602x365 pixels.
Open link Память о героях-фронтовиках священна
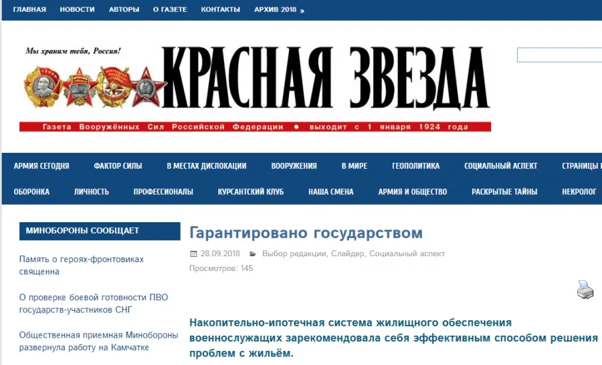coord(82,266)
